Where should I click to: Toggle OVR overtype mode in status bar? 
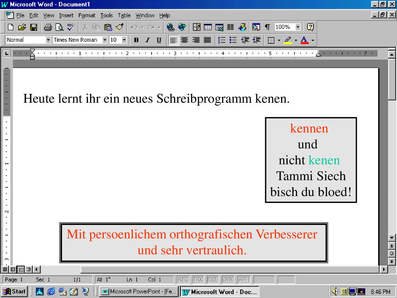point(228,280)
